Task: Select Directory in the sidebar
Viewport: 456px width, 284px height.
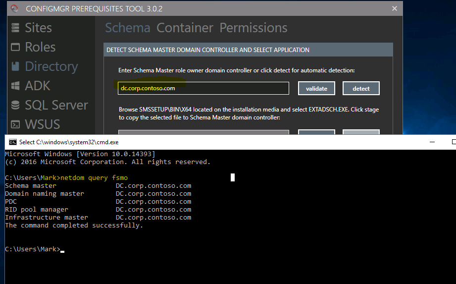Action: click(51, 66)
